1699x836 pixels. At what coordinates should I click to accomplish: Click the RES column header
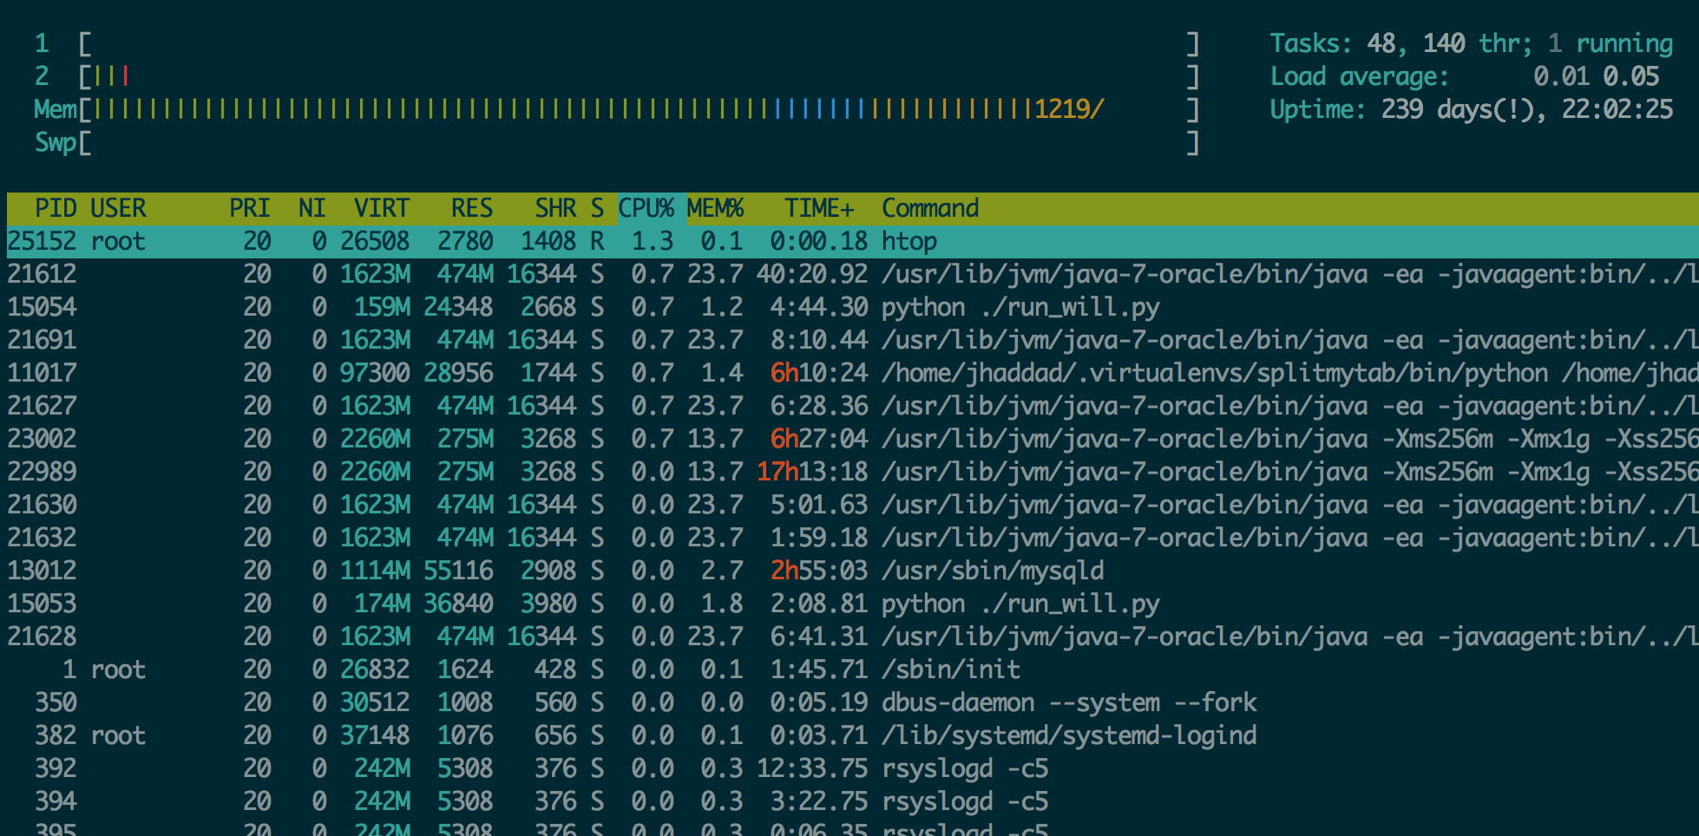pyautogui.click(x=471, y=208)
